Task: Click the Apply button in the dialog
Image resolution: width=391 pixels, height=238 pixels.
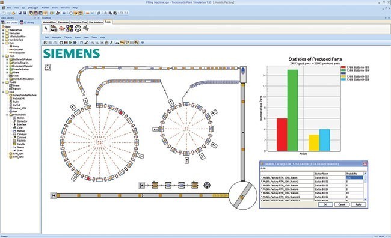Action: [x=358, y=204]
